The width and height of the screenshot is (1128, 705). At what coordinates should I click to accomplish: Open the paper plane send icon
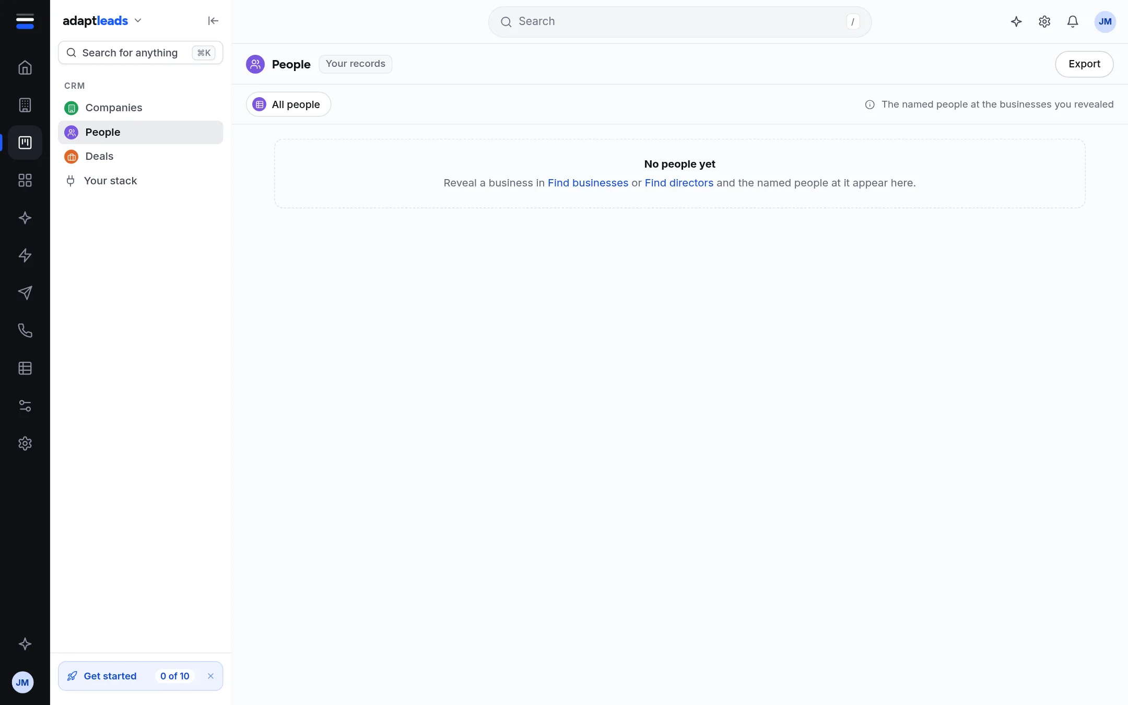coord(25,293)
